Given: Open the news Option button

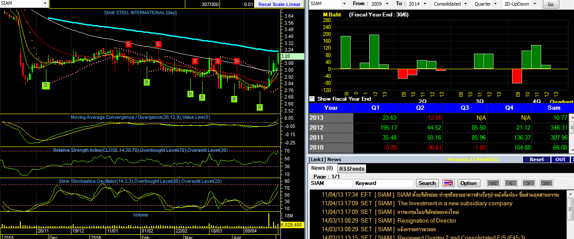Looking at the screenshot, I should pyautogui.click(x=468, y=183).
